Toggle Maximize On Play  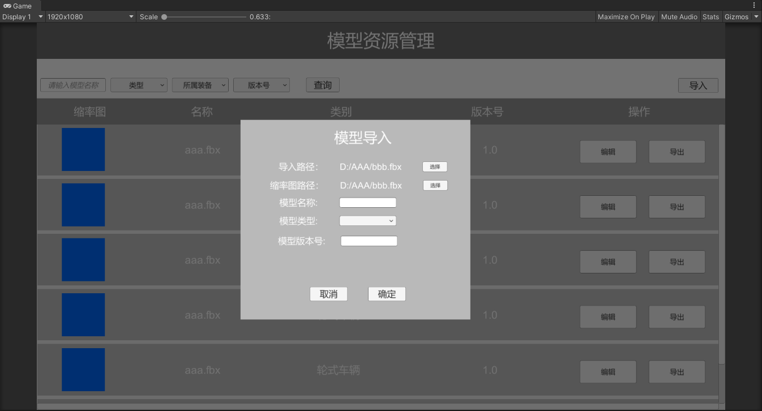[x=626, y=17]
